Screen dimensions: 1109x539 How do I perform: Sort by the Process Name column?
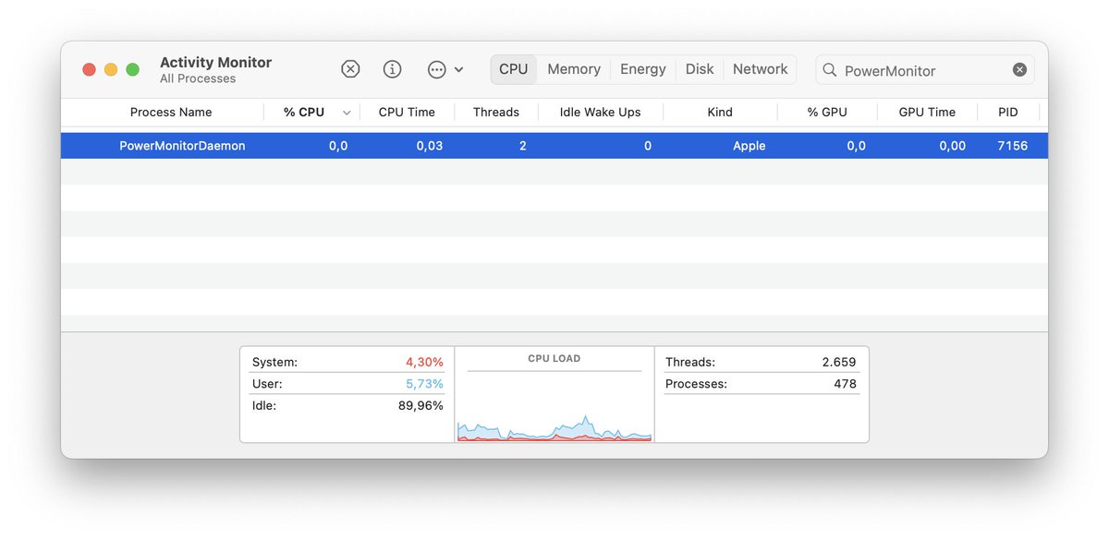[171, 113]
